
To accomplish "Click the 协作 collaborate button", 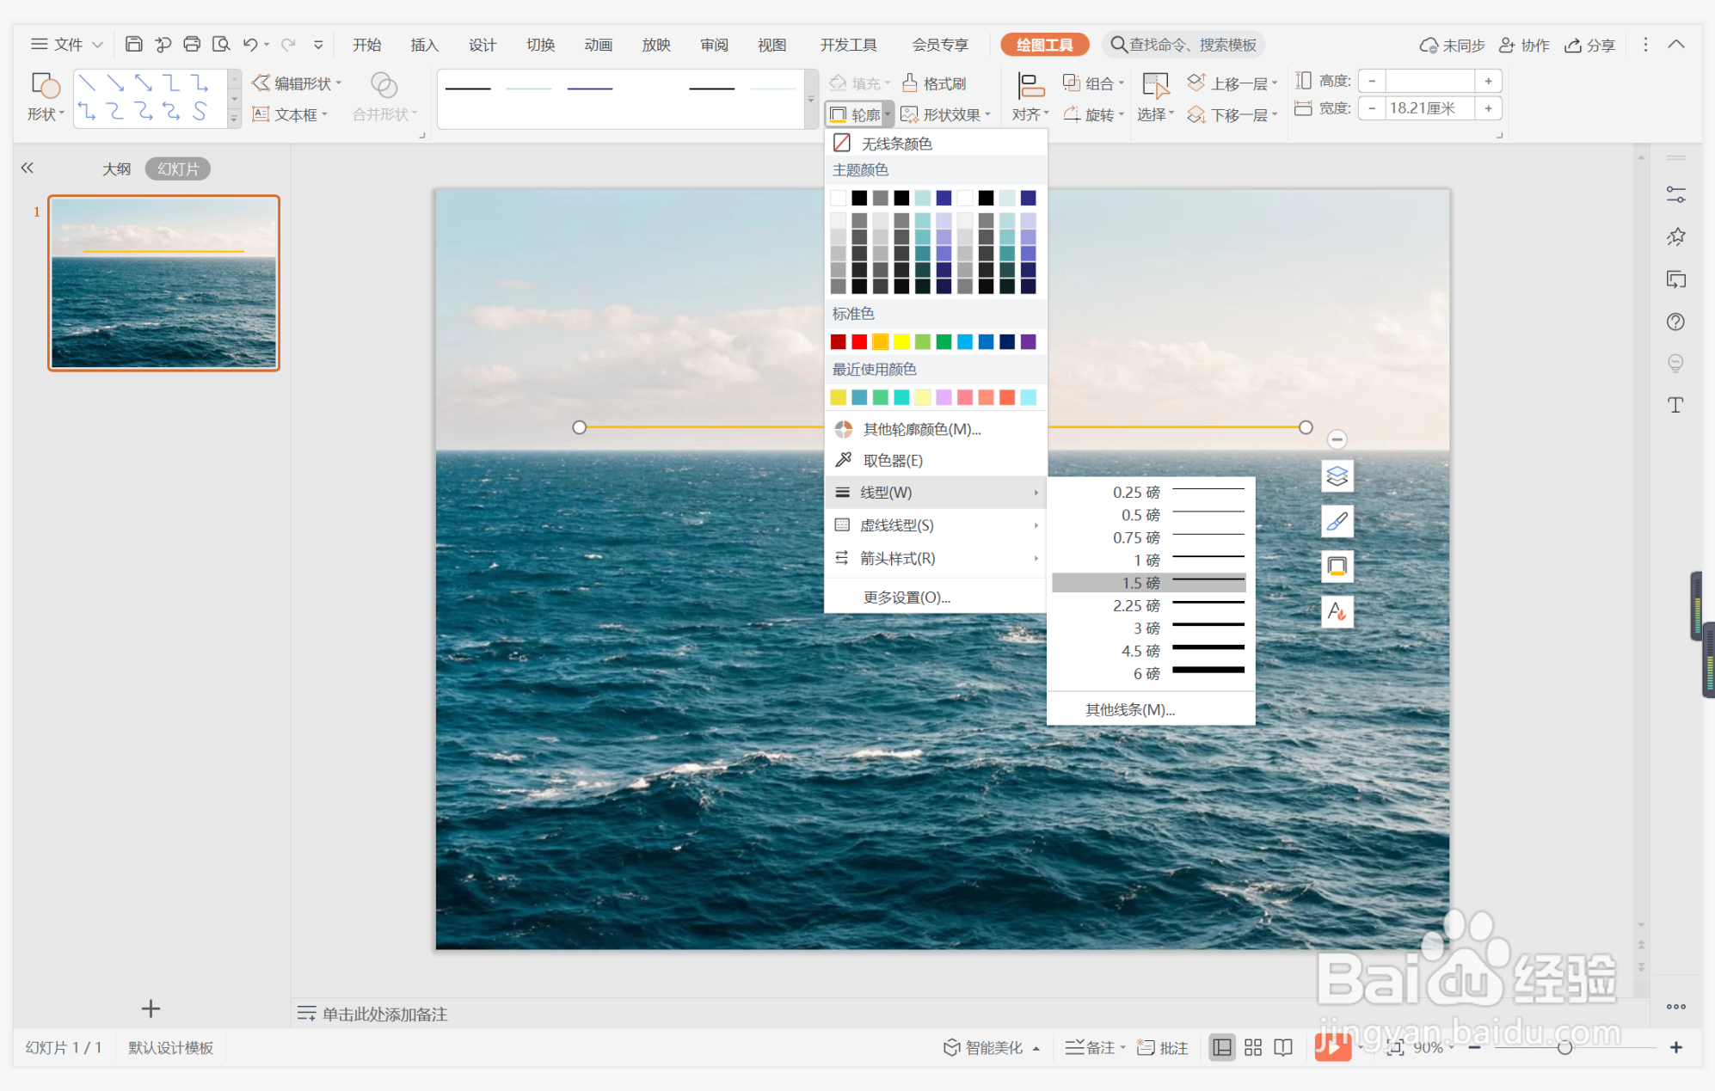I will (x=1523, y=45).
